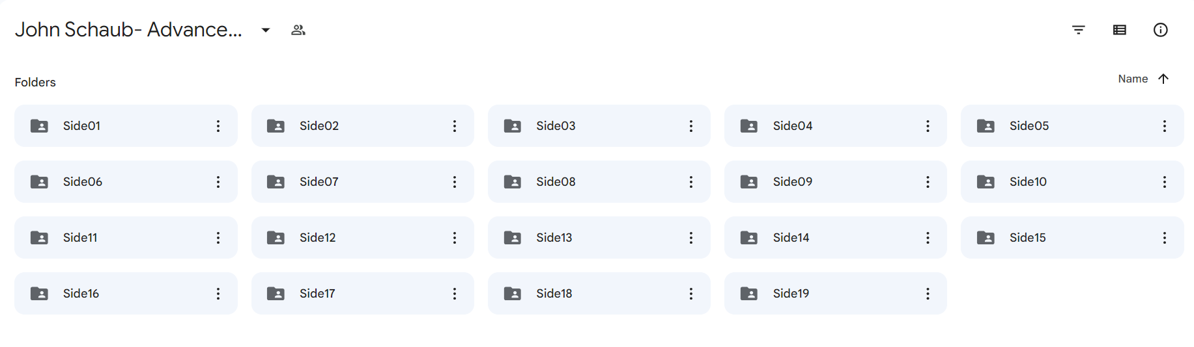Open the shared members icon
This screenshot has width=1194, height=347.
pyautogui.click(x=298, y=30)
